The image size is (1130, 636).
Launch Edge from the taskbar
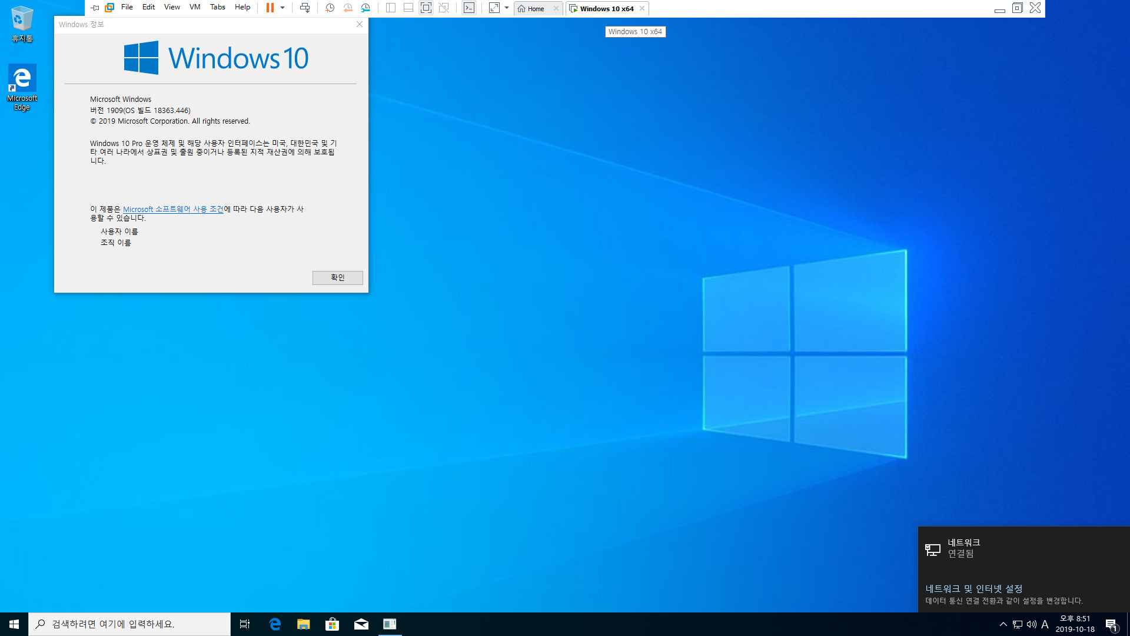(274, 624)
